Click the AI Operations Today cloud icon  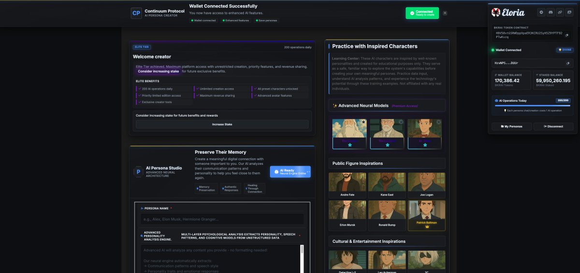pos(496,101)
